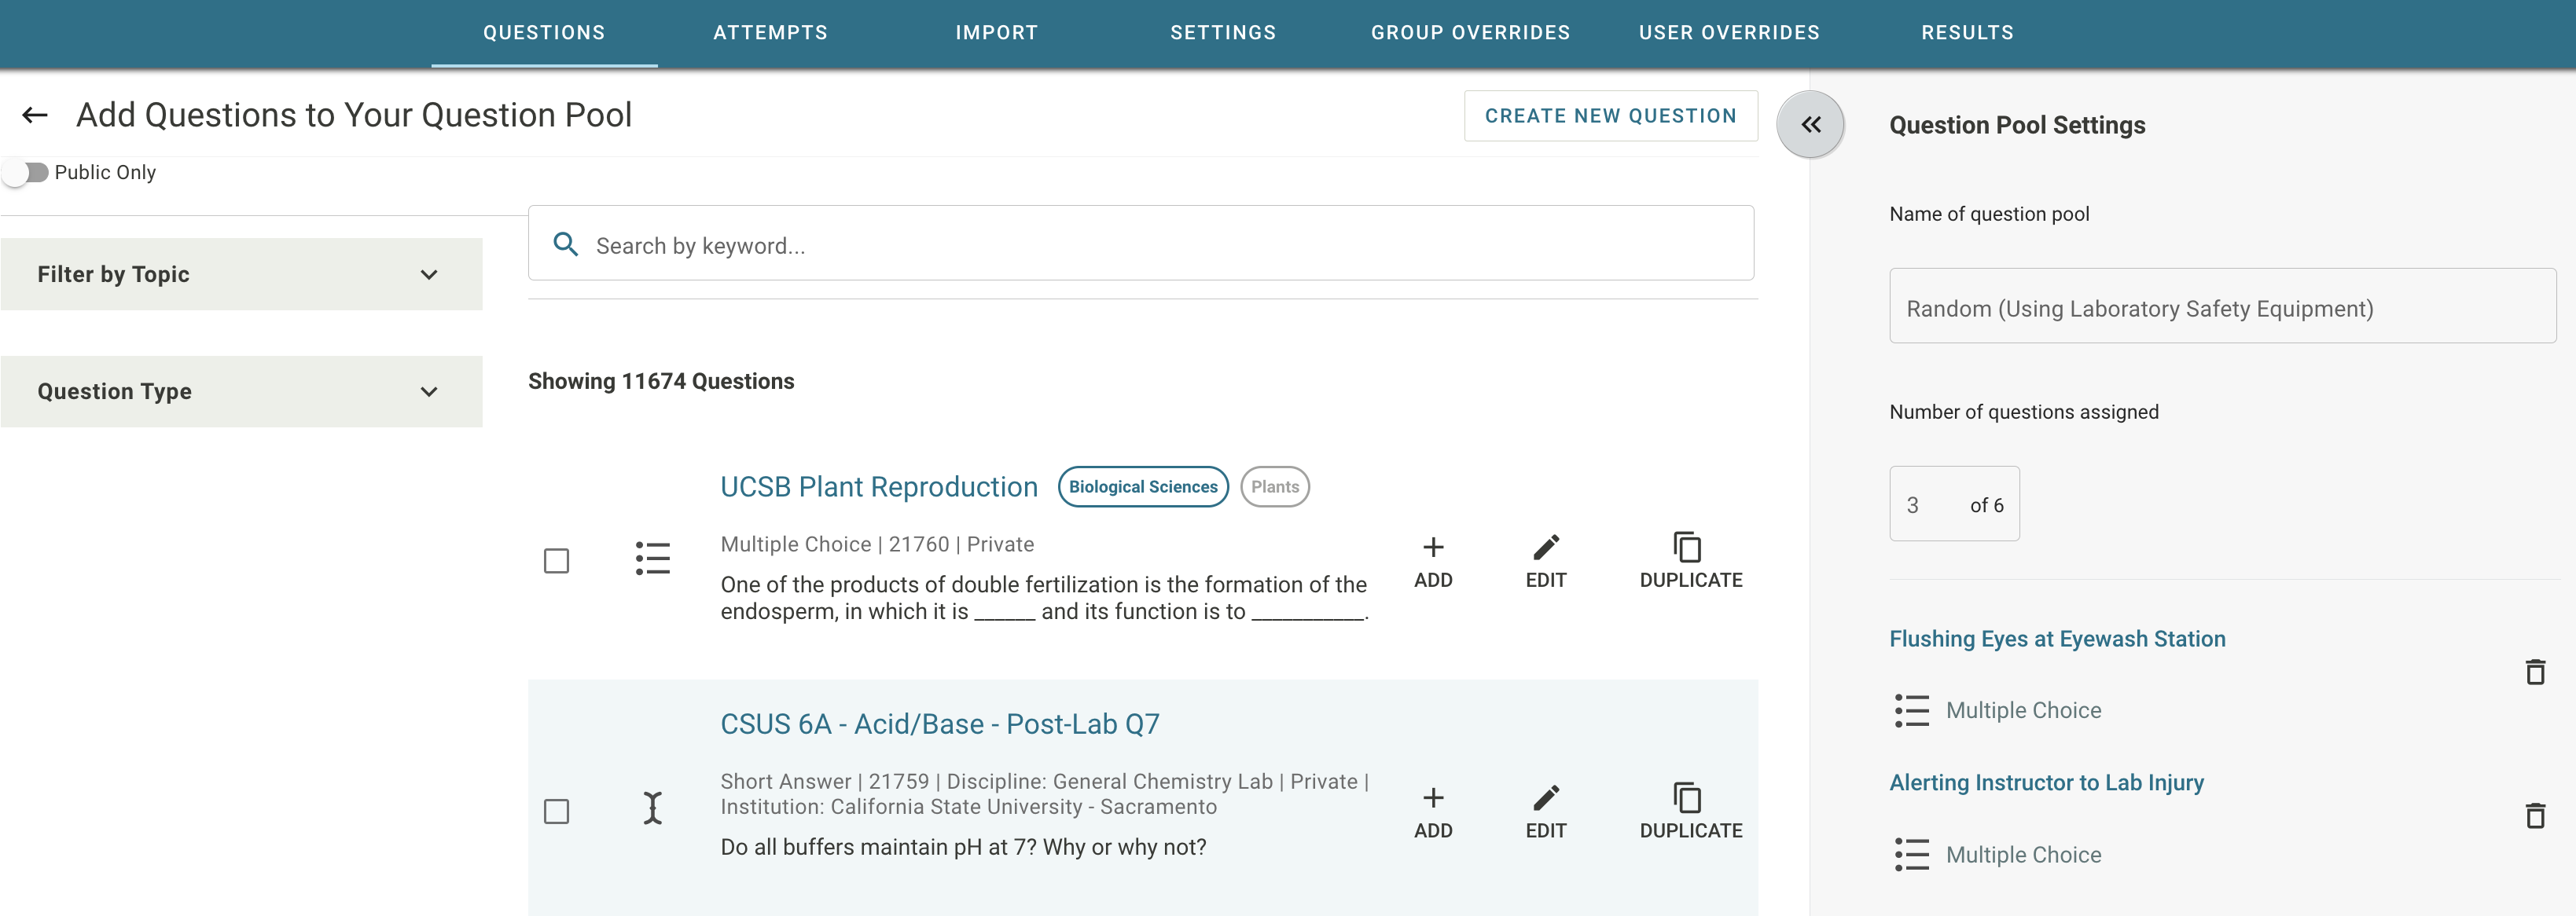Toggle the Public Only switch
Viewport: 2576px width, 916px height.
[x=26, y=173]
